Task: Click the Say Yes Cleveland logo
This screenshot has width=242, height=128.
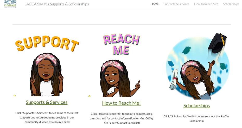Action: click(10, 4)
